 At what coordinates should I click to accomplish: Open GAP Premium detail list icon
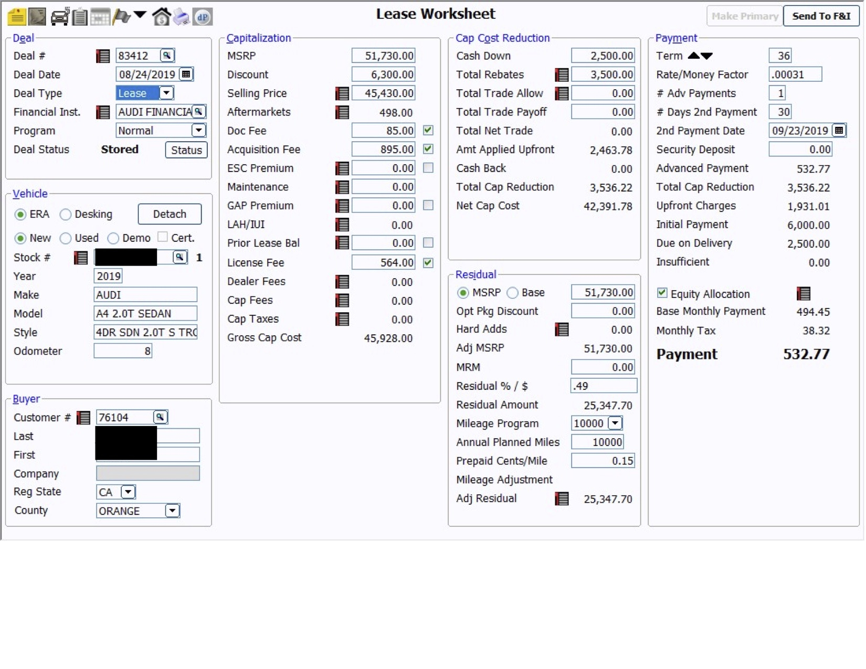pos(342,206)
